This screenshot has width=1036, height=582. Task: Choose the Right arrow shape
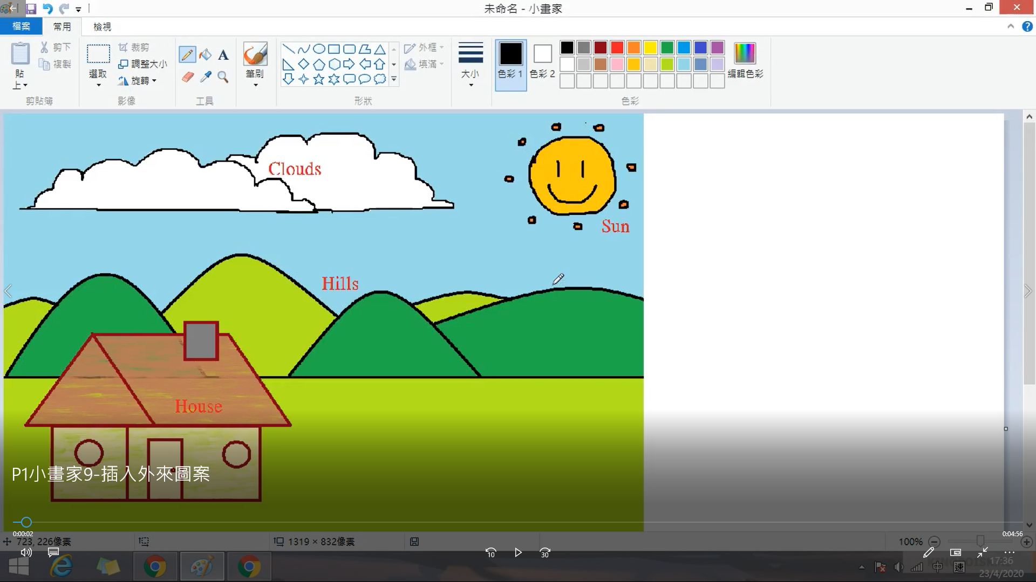tap(349, 64)
